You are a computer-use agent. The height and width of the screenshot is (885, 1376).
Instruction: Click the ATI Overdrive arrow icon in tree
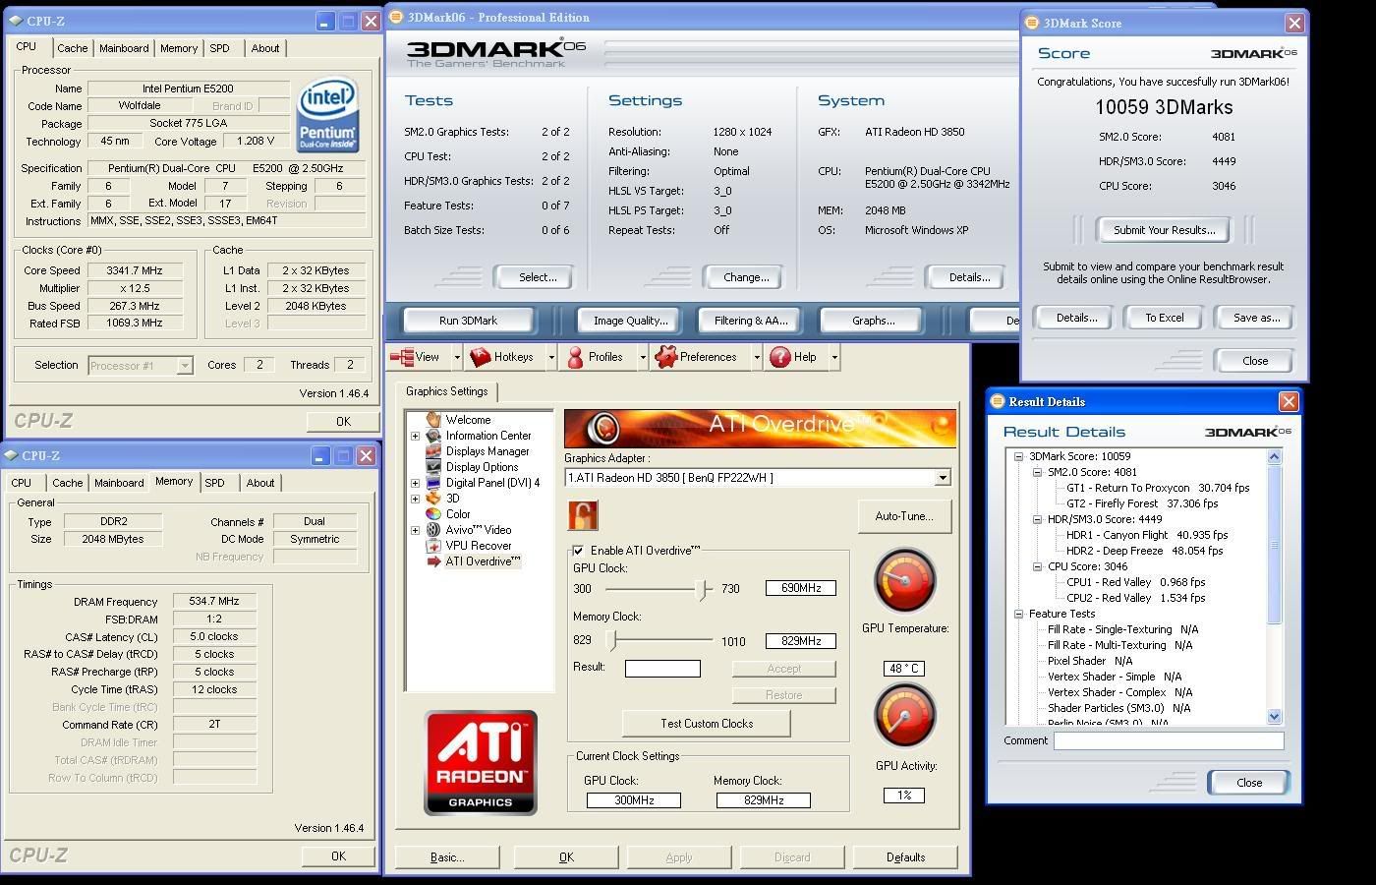pos(432,561)
